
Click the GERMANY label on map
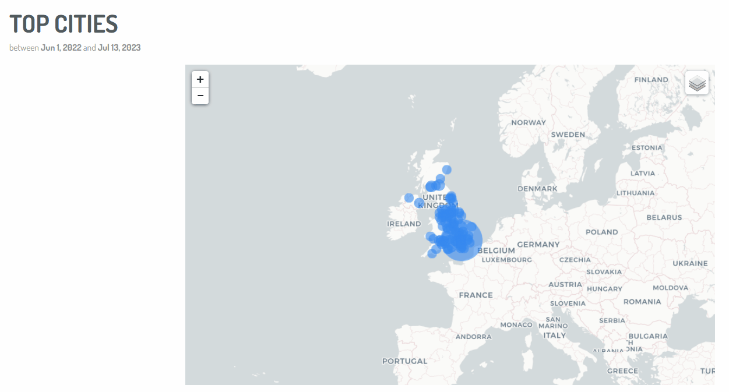tap(538, 245)
